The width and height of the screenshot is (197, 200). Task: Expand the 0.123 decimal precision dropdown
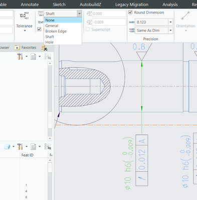tap(170, 22)
